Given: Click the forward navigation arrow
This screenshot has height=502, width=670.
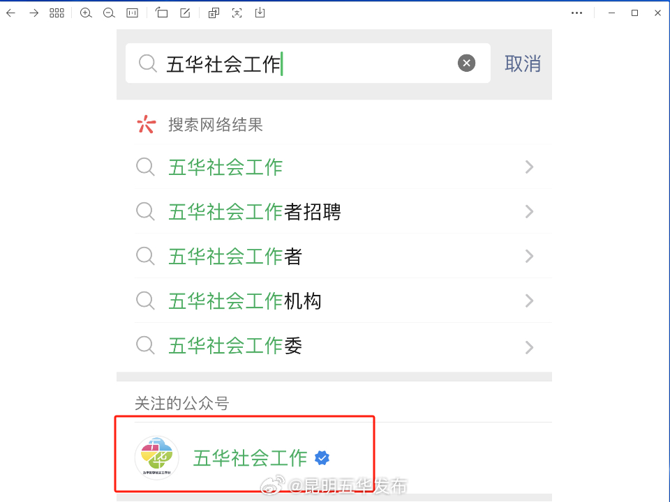Looking at the screenshot, I should (33, 13).
